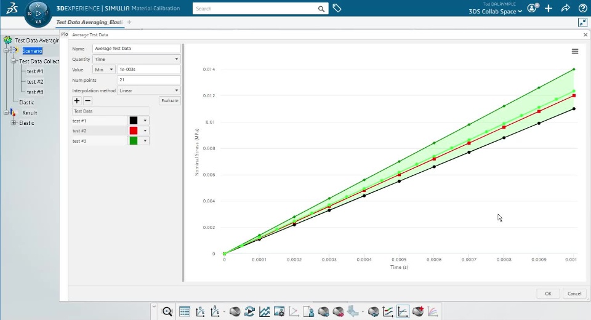Screen dimensions: 591x320
Task: Expand Elastic node under Result
Action: tap(14, 123)
